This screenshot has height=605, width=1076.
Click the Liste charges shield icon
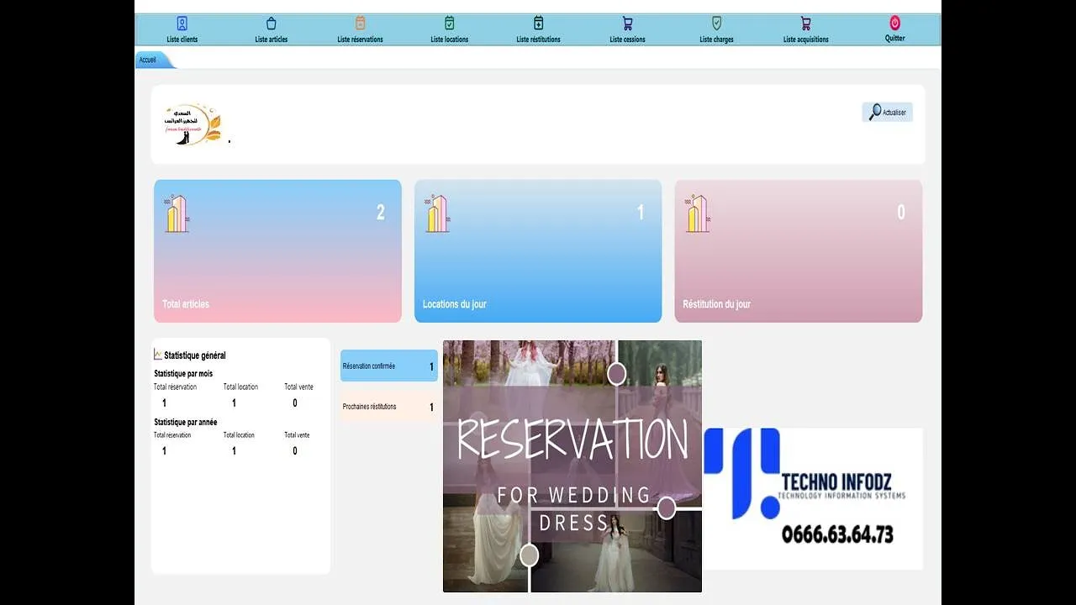click(x=716, y=24)
